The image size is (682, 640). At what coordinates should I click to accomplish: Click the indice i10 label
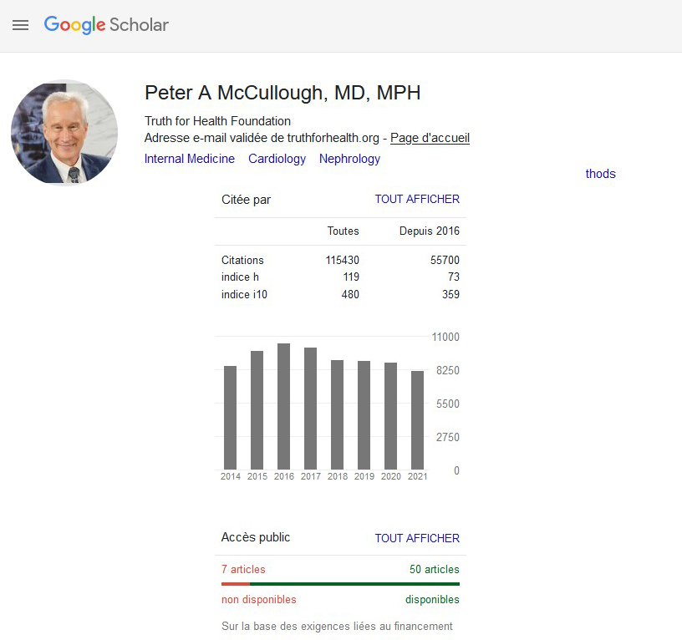point(244,294)
